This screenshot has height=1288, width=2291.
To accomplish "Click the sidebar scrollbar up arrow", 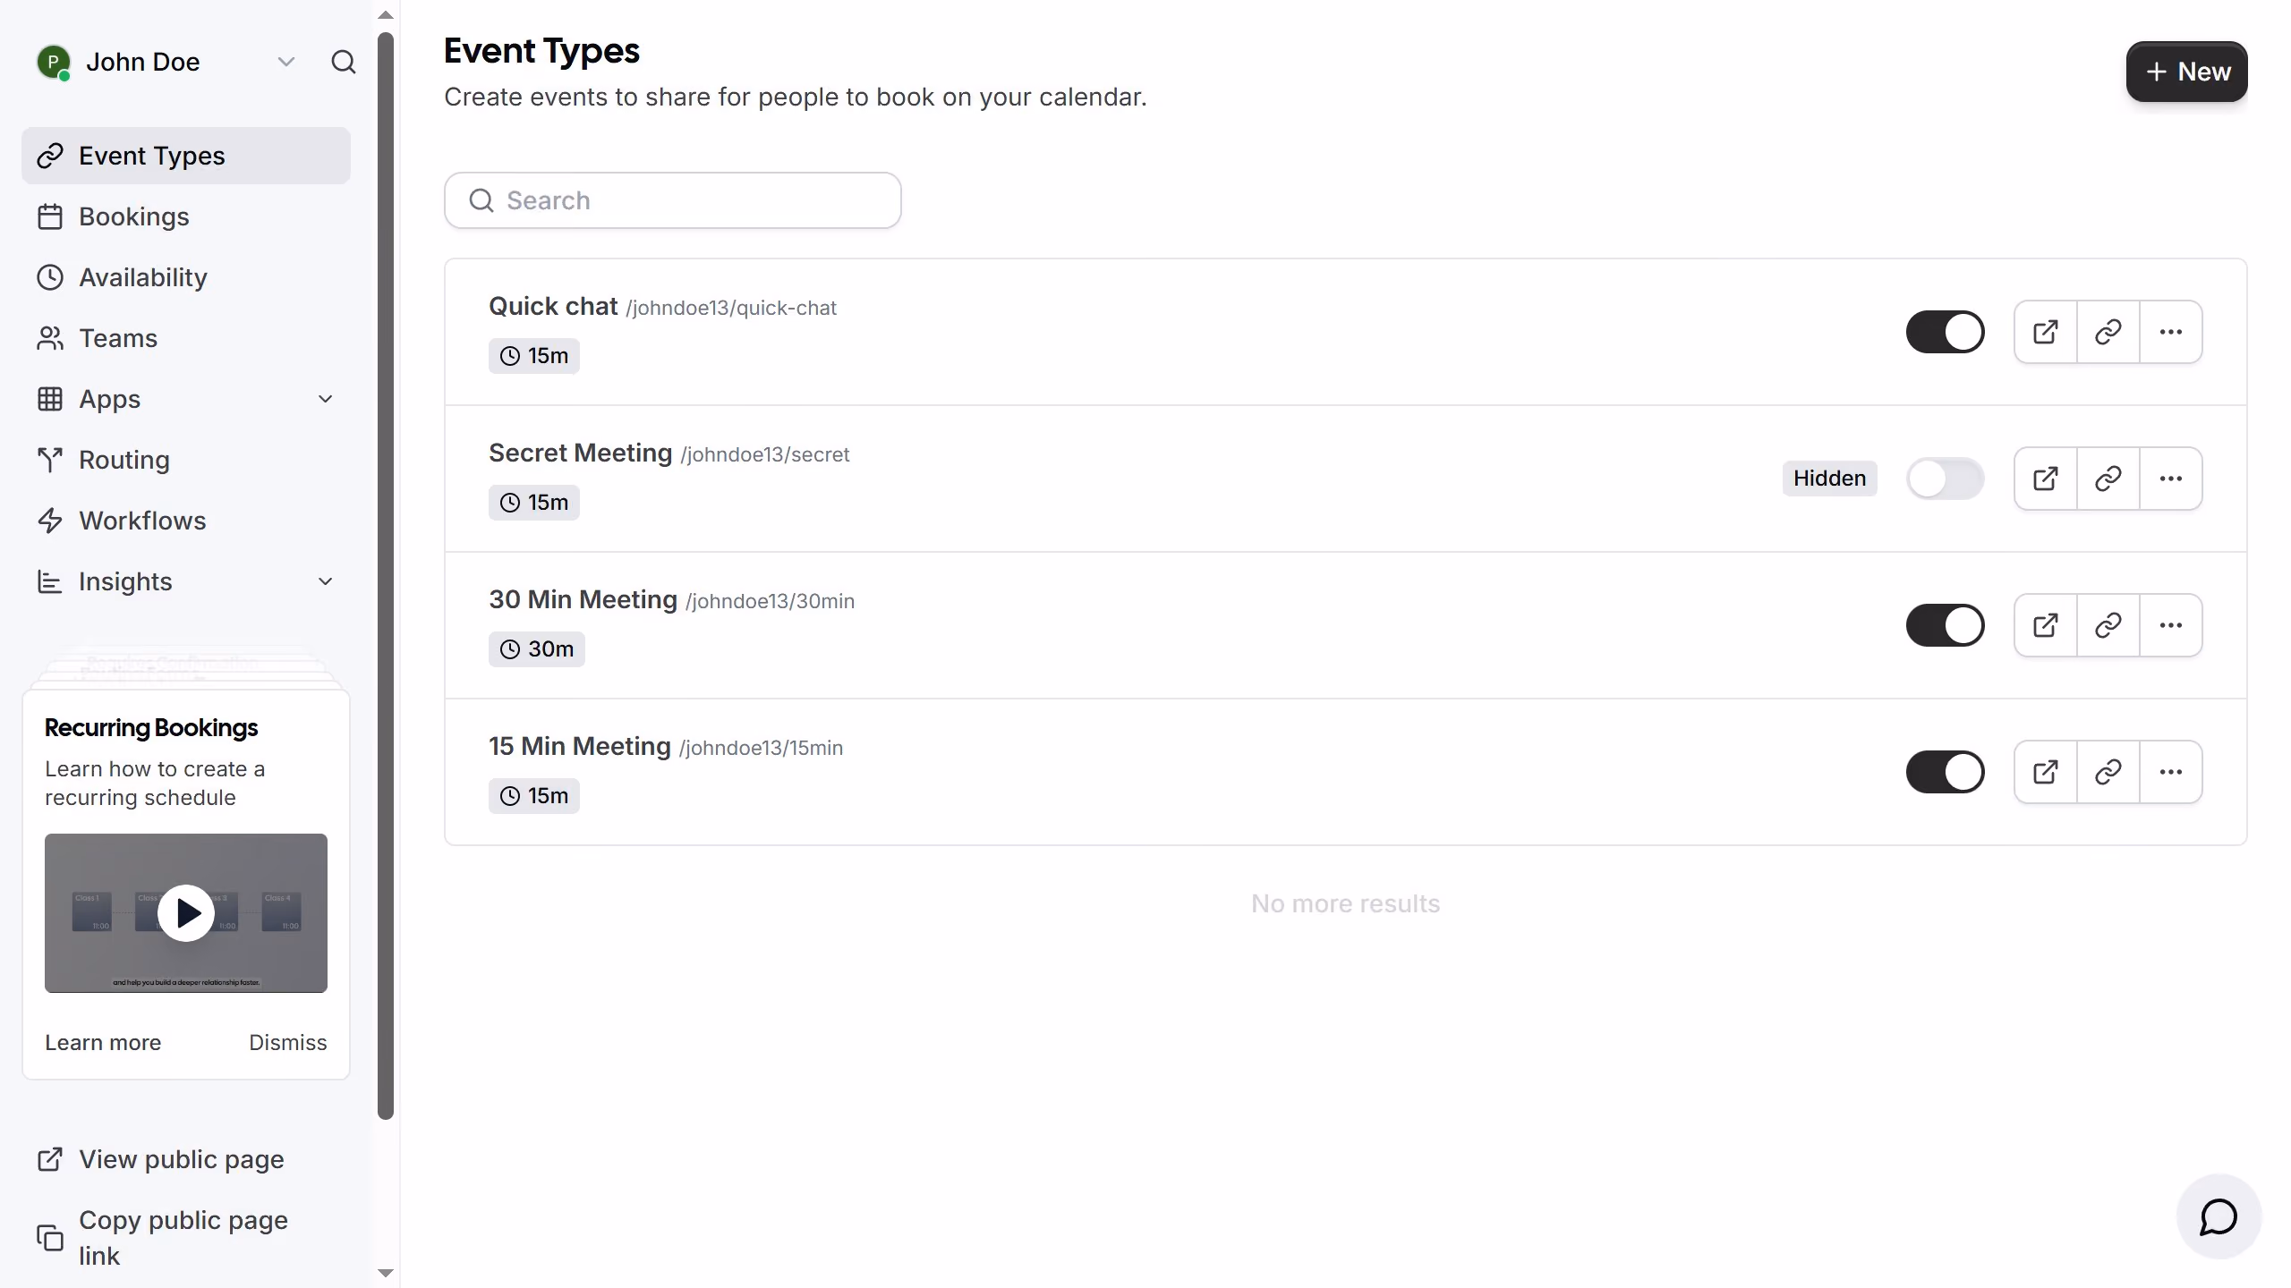I will tap(386, 15).
